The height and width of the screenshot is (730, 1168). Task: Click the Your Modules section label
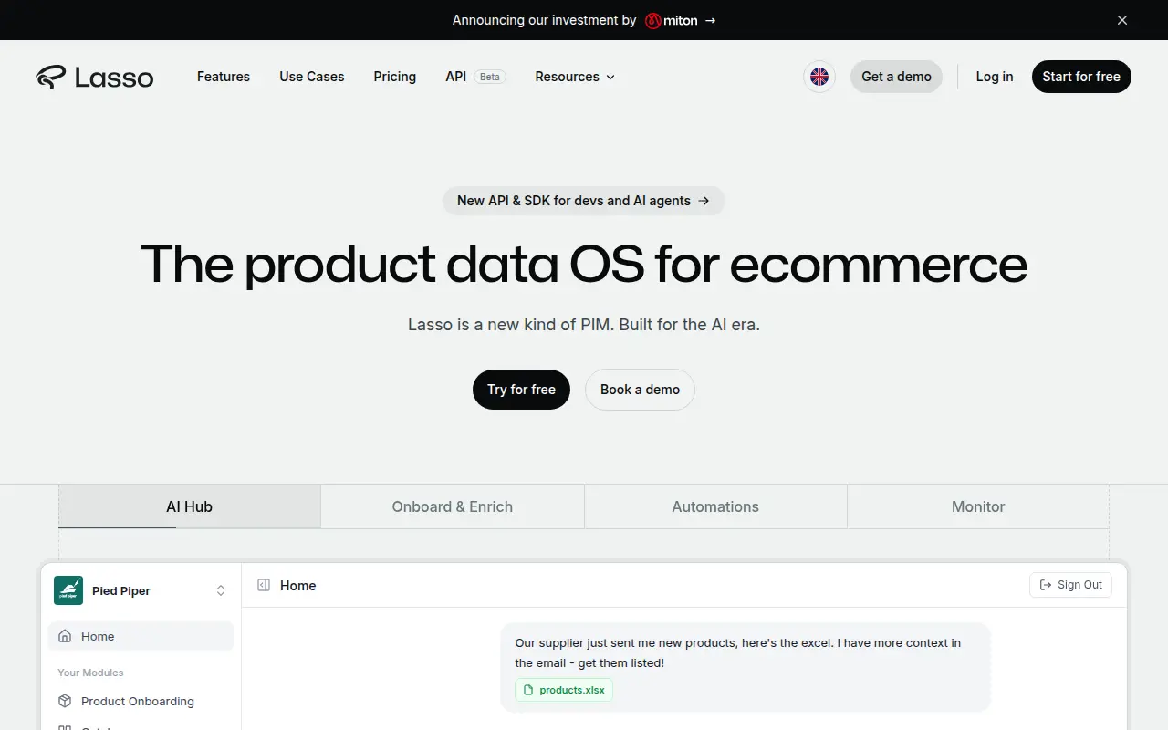pyautogui.click(x=90, y=673)
